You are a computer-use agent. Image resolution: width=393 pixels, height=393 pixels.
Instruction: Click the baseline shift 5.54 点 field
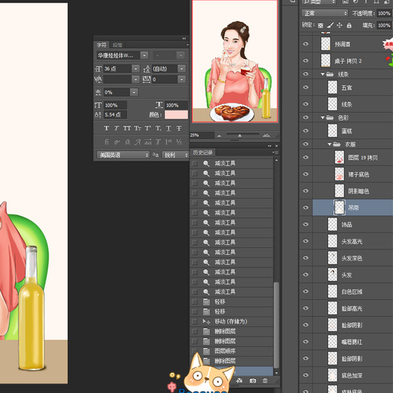tap(115, 115)
